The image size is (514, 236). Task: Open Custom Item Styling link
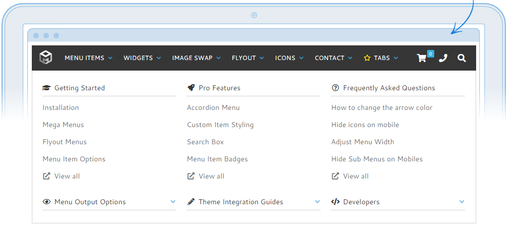pyautogui.click(x=220, y=125)
